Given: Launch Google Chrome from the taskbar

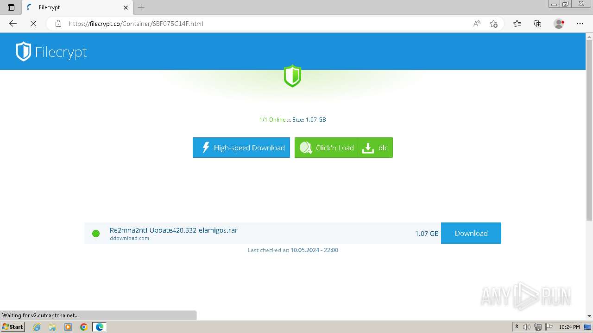Looking at the screenshot, I should 83,327.
